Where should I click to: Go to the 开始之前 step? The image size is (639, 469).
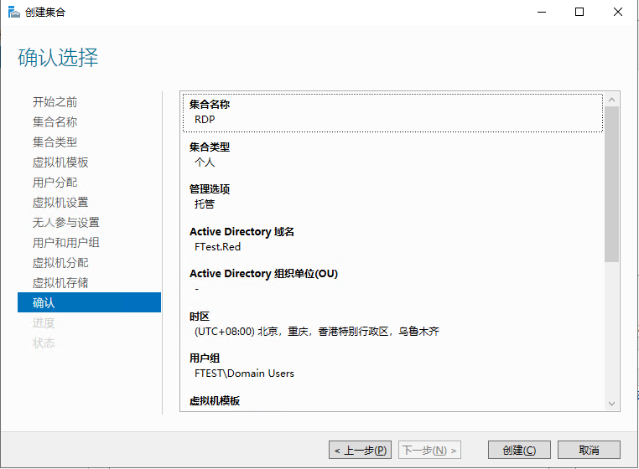click(x=55, y=102)
